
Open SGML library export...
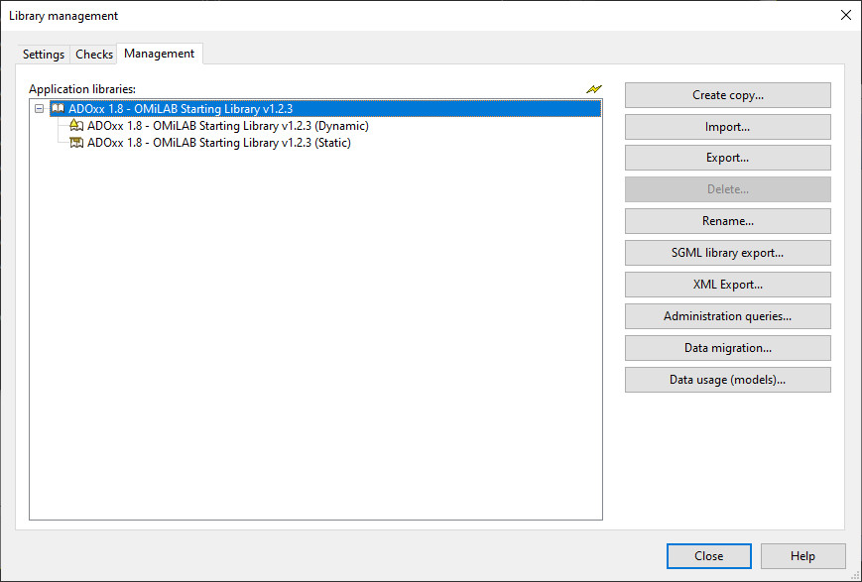(x=728, y=253)
